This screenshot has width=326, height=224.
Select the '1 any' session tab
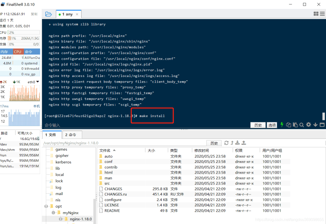tap(69, 14)
